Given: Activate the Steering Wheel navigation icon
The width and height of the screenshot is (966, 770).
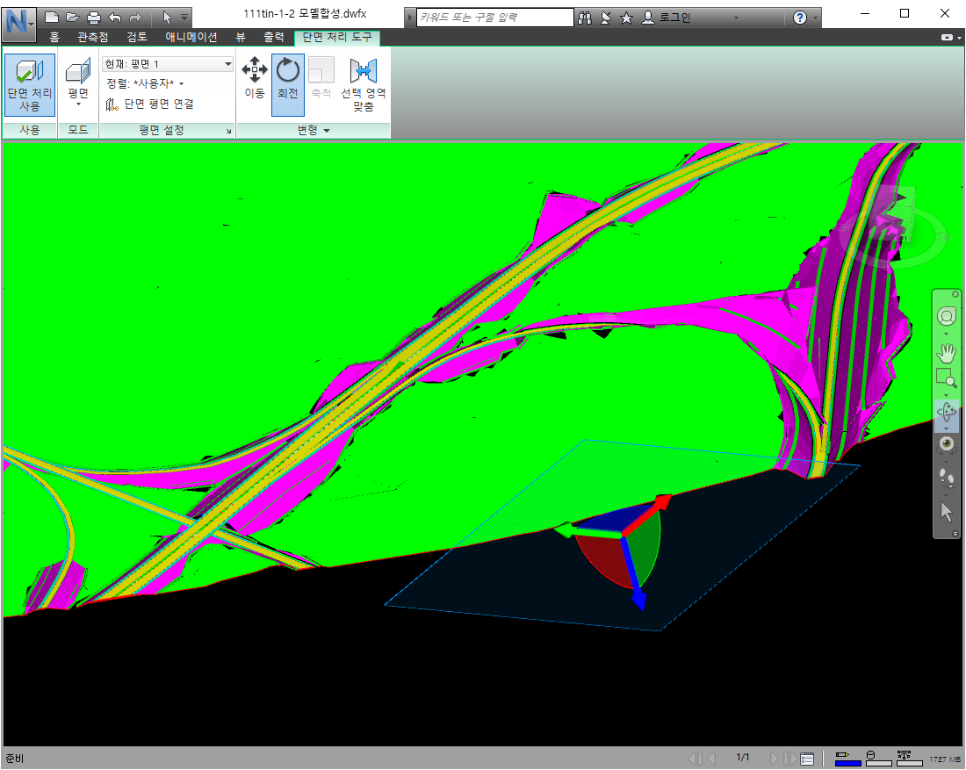Looking at the screenshot, I should tap(947, 316).
